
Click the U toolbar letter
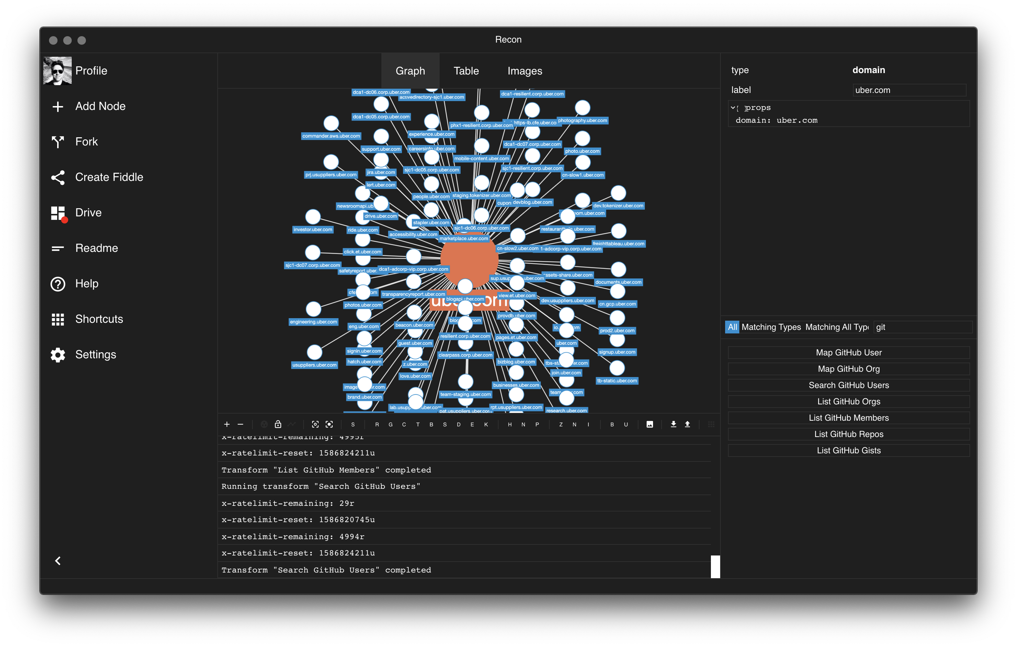tap(626, 424)
